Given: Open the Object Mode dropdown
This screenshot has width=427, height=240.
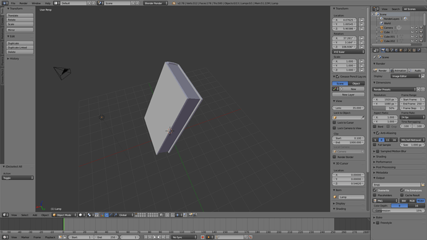Looking at the screenshot, I should click(x=64, y=215).
